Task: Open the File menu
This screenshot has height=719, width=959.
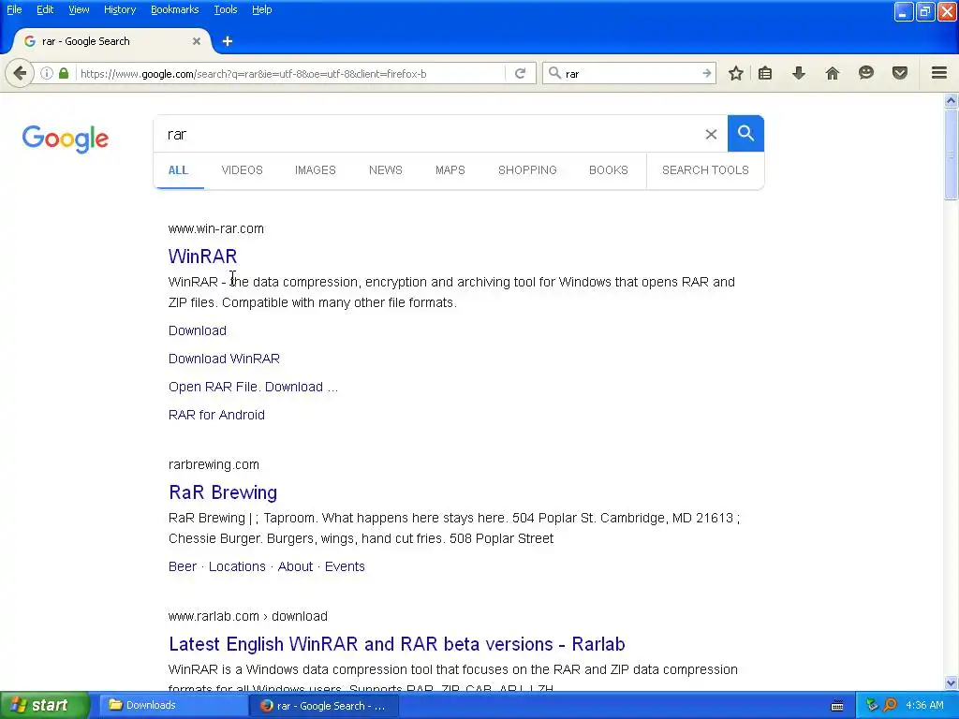Action: (x=14, y=9)
